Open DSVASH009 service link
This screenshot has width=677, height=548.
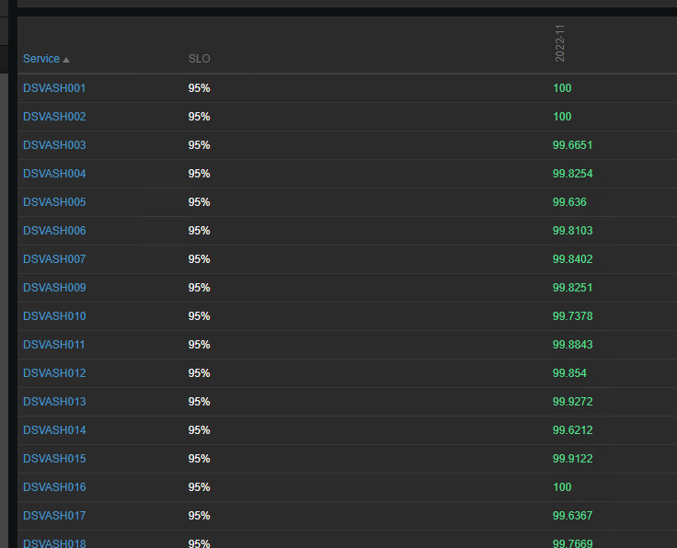(x=54, y=288)
